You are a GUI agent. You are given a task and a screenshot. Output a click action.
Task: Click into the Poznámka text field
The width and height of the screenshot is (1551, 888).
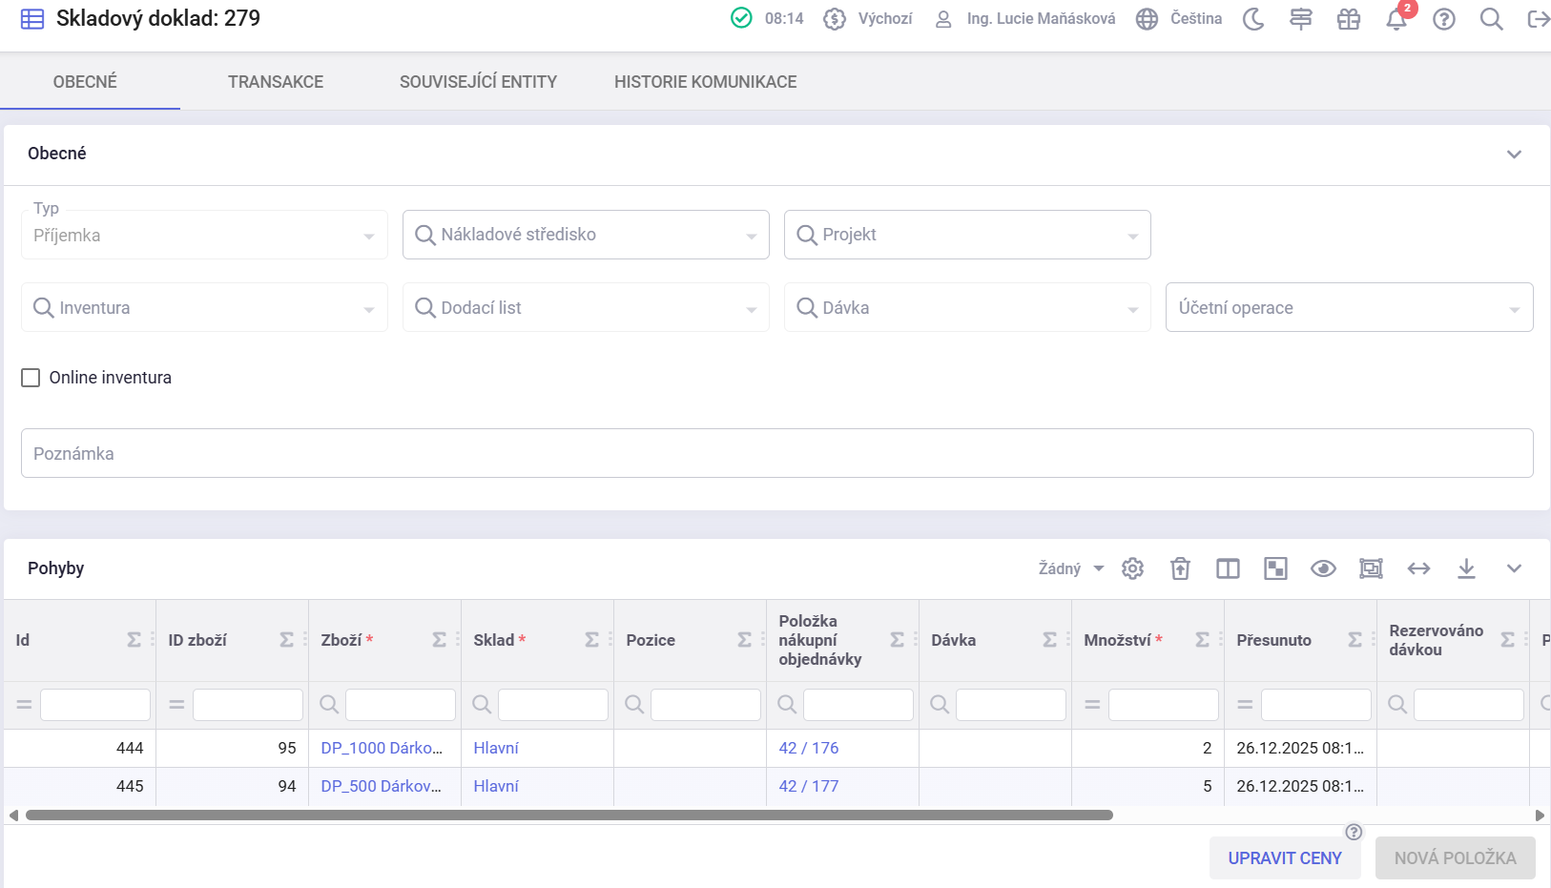click(776, 453)
